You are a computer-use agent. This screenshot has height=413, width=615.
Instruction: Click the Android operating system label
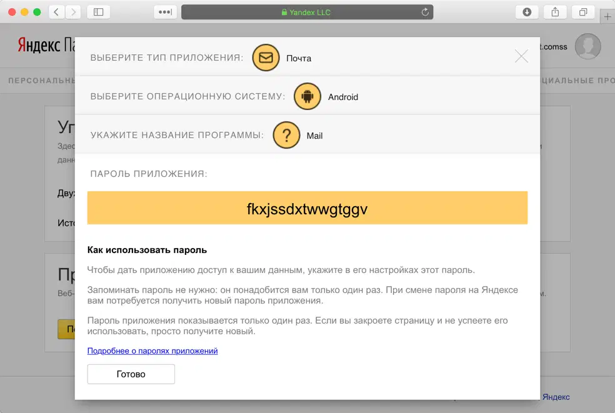(x=343, y=97)
